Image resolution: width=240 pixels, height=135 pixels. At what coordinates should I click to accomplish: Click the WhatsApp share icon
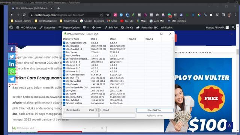coord(12,72)
